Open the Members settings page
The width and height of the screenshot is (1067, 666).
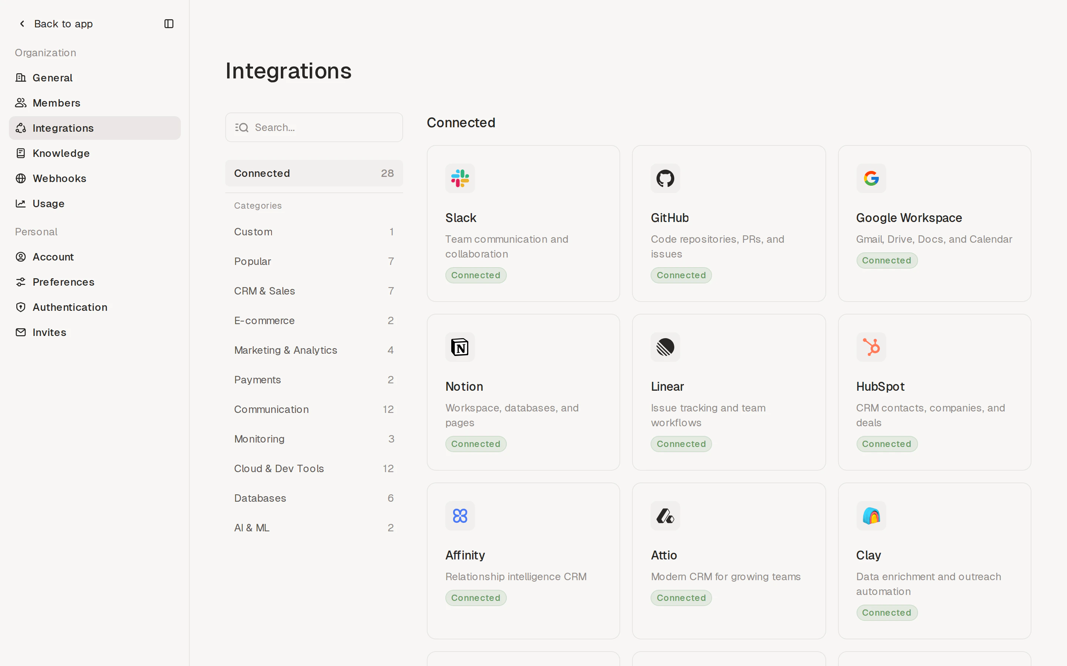pos(95,102)
